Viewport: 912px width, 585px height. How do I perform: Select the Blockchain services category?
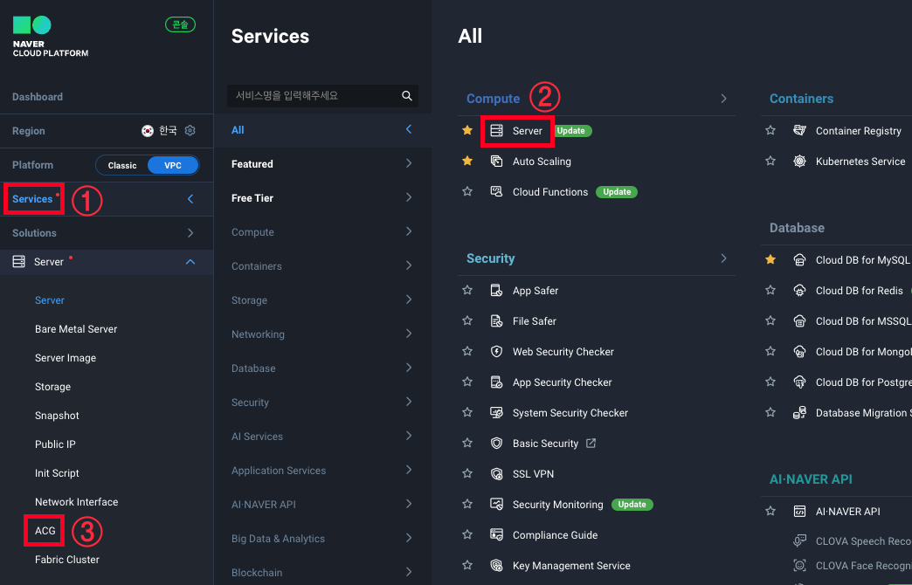[x=323, y=572]
